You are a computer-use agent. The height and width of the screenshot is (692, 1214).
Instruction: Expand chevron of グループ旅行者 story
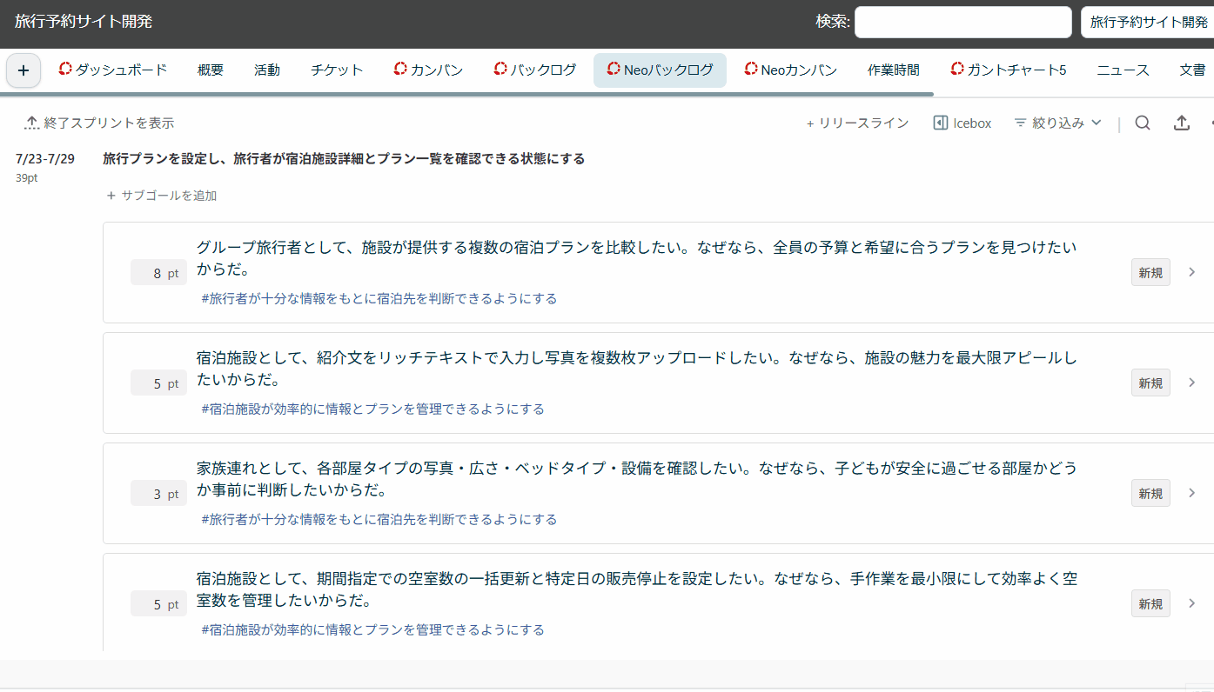pyautogui.click(x=1192, y=272)
